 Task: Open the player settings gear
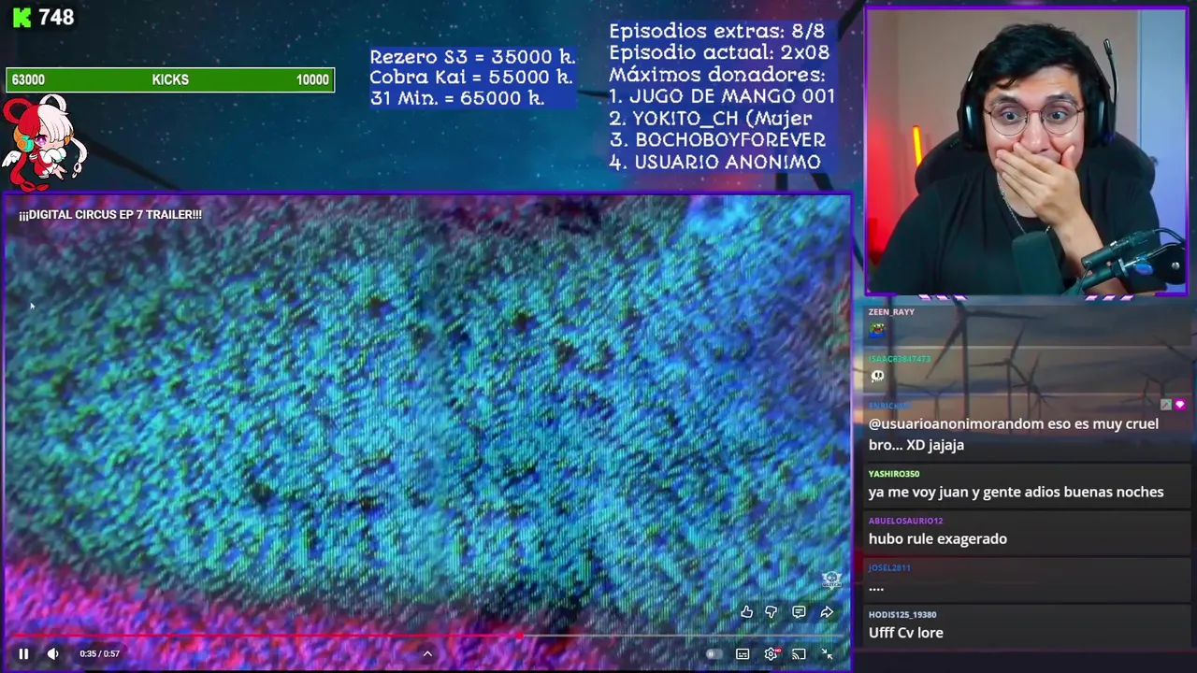(x=771, y=654)
